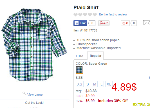Image resolution: width=150 pixels, height=108 pixels.
Task: Select size XS
Action: point(80,84)
